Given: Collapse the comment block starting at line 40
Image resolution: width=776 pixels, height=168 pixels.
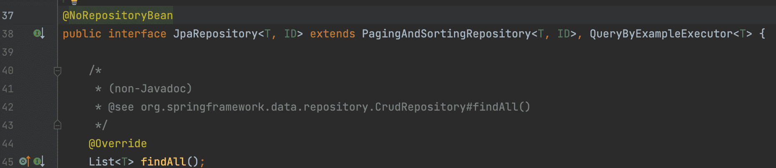Looking at the screenshot, I should [58, 71].
